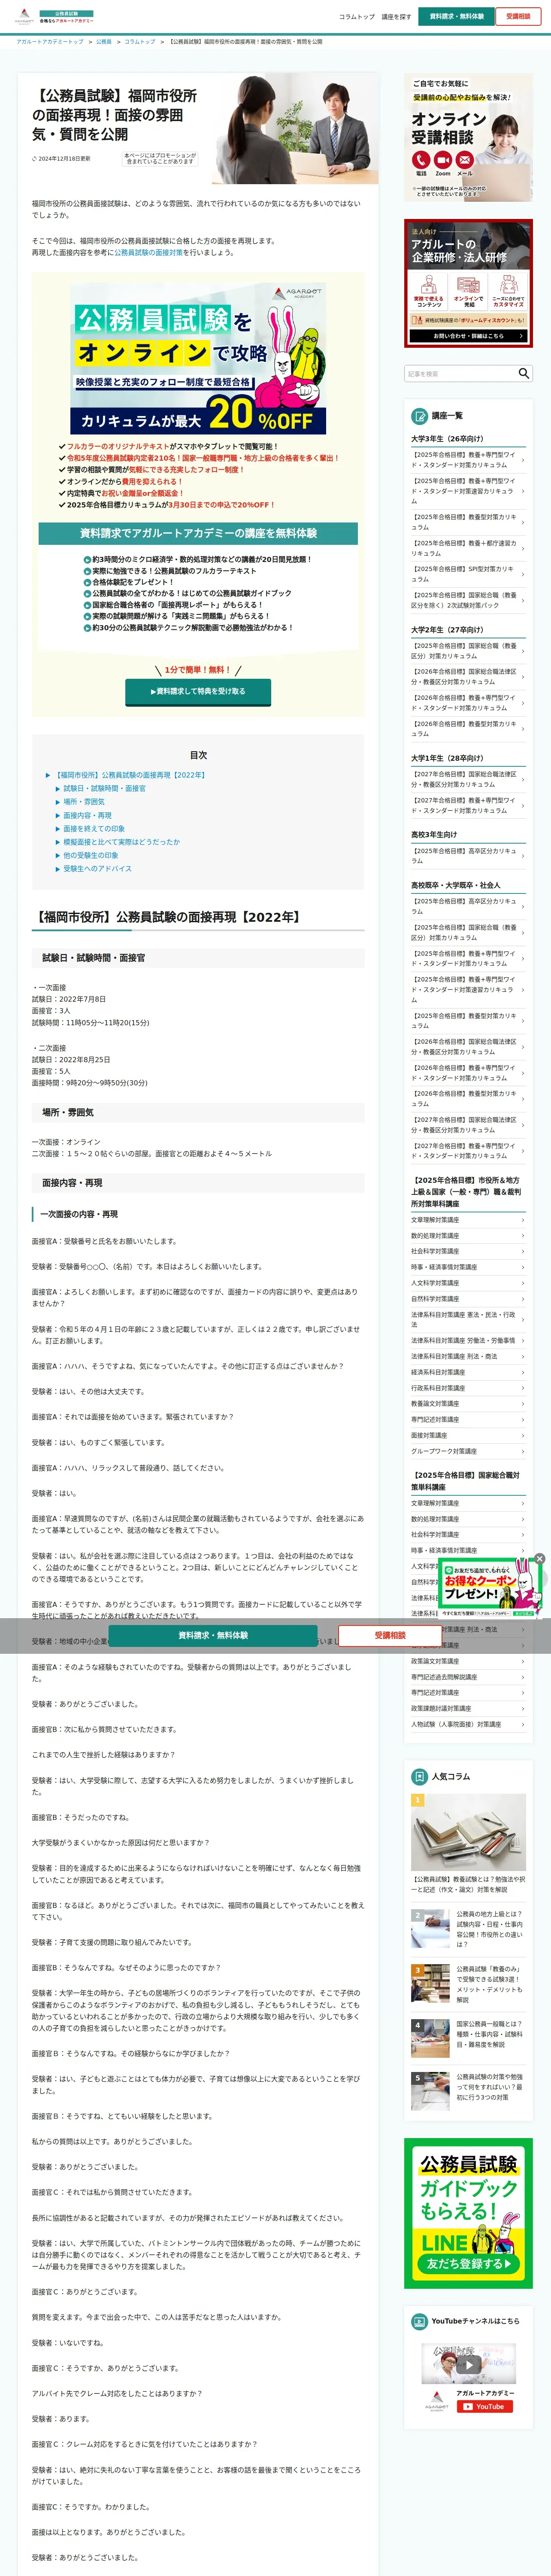The height and width of the screenshot is (2576, 551).
Task: Click the 講座一覧 pencil icon
Action: (x=420, y=416)
